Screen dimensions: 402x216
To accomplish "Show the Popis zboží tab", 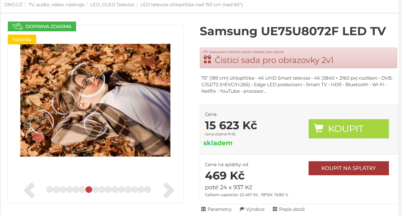I will coord(292,209).
